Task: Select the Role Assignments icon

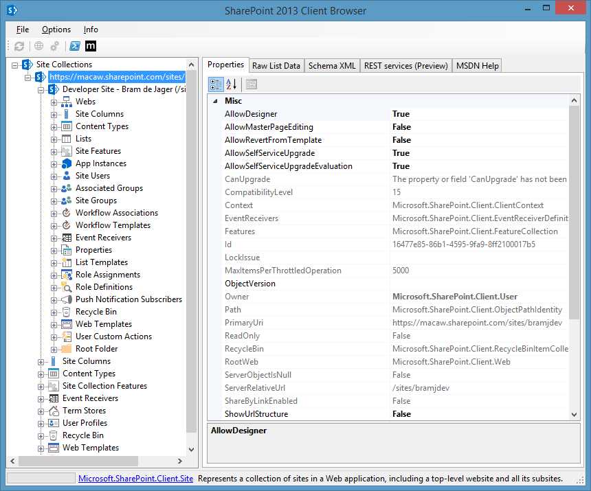Action: 67,275
